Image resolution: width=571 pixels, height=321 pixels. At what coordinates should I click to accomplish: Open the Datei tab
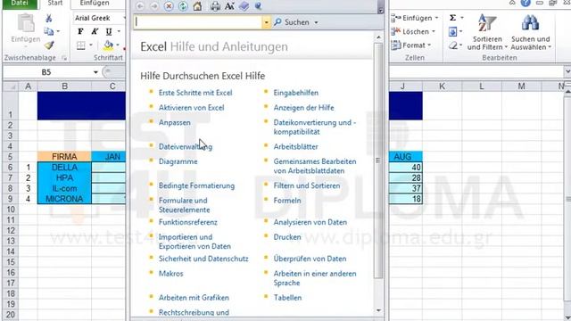click(20, 4)
